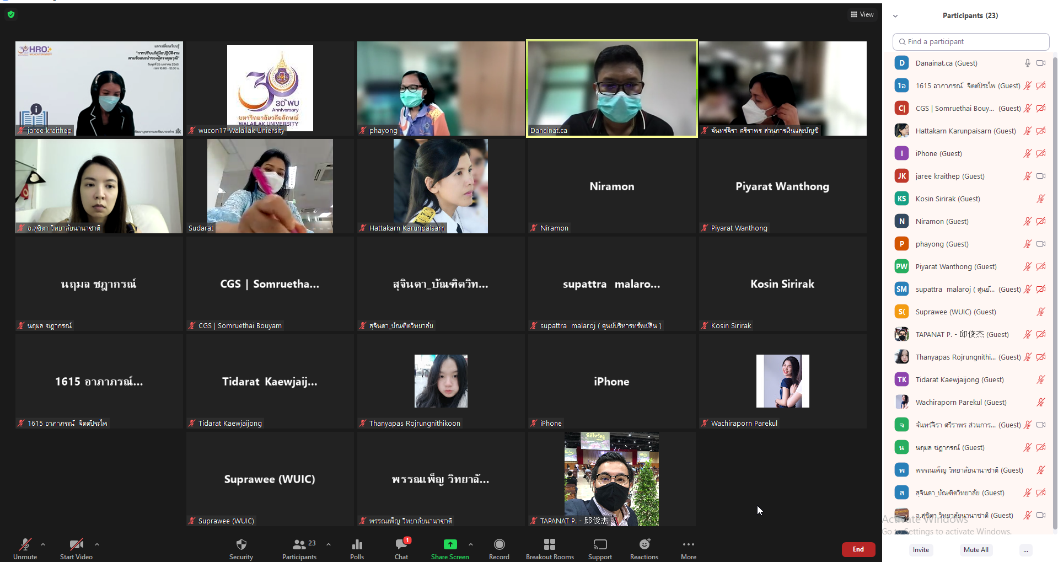This screenshot has height=562, width=1058.
Task: Click the Mute All button
Action: (x=975, y=550)
